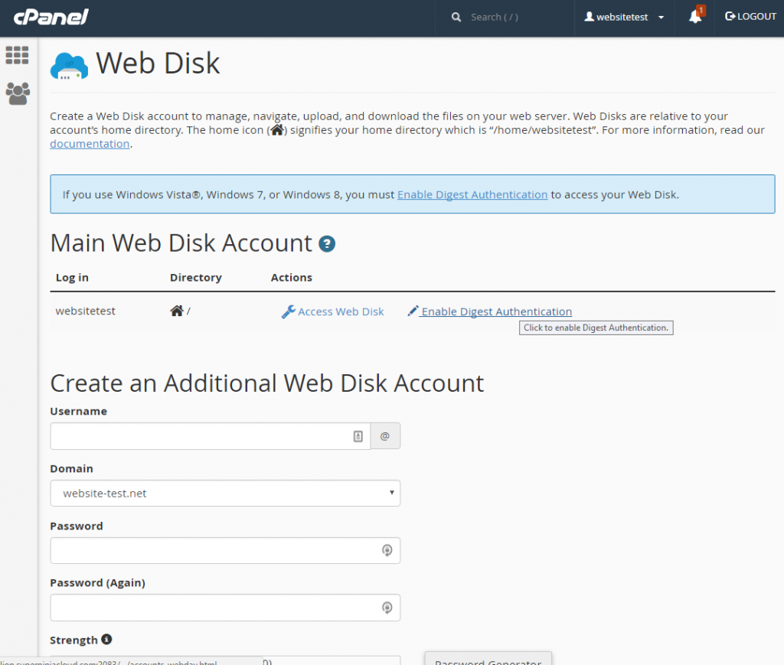
Task: Click the wrench icon beside Access Web Disk
Action: click(289, 311)
